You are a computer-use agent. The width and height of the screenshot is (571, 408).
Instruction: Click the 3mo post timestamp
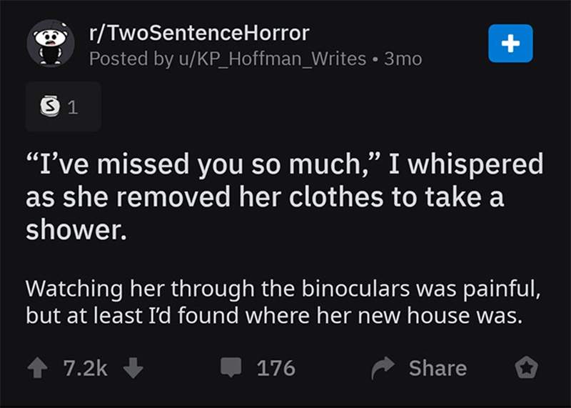[403, 59]
